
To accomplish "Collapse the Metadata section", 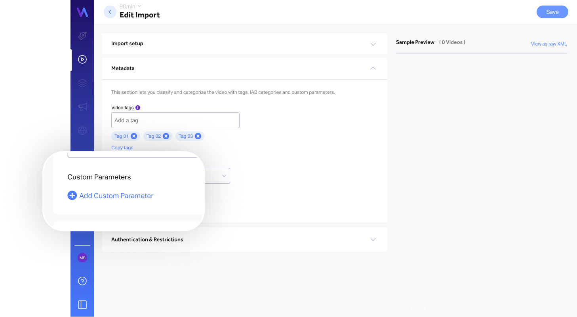I will coord(244,68).
